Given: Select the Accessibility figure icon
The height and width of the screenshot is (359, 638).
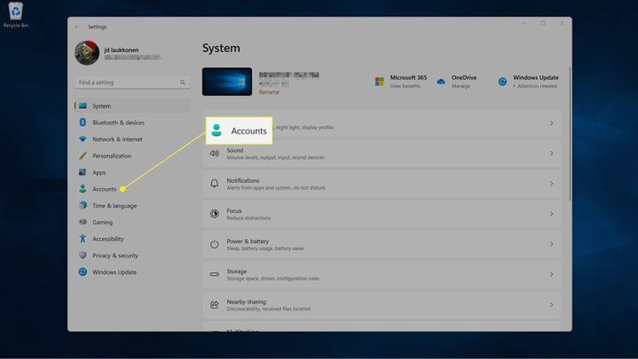Looking at the screenshot, I should [83, 239].
